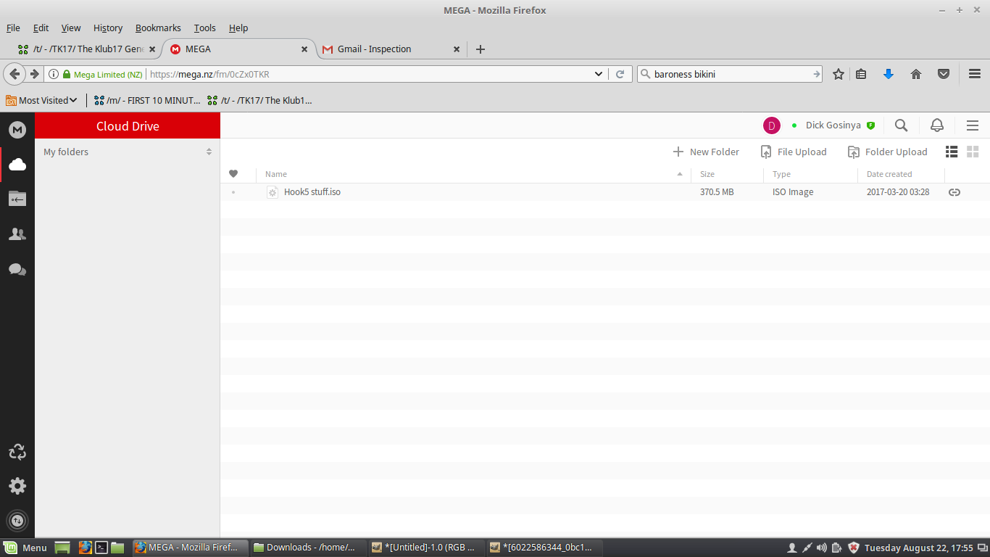Open Contacts icon in sidebar

17,234
